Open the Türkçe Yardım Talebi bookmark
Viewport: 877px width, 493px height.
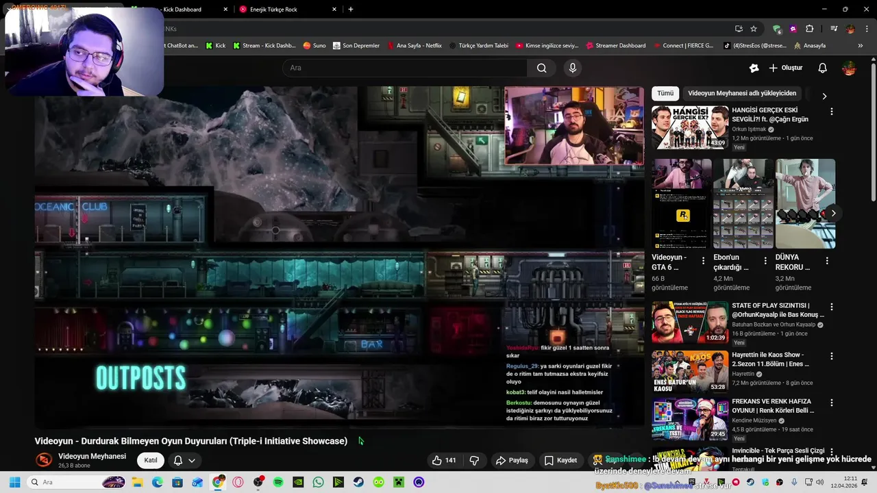[478, 46]
